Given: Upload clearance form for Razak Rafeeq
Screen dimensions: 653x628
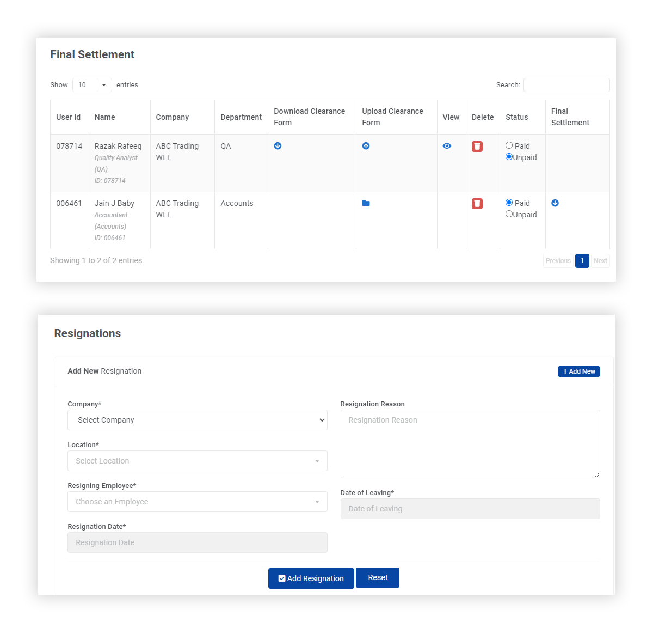Looking at the screenshot, I should tap(365, 146).
